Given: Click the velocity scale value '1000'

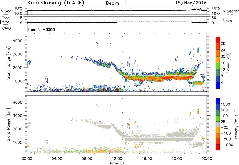Looking at the screenshot, I should pyautogui.click(x=225, y=104).
